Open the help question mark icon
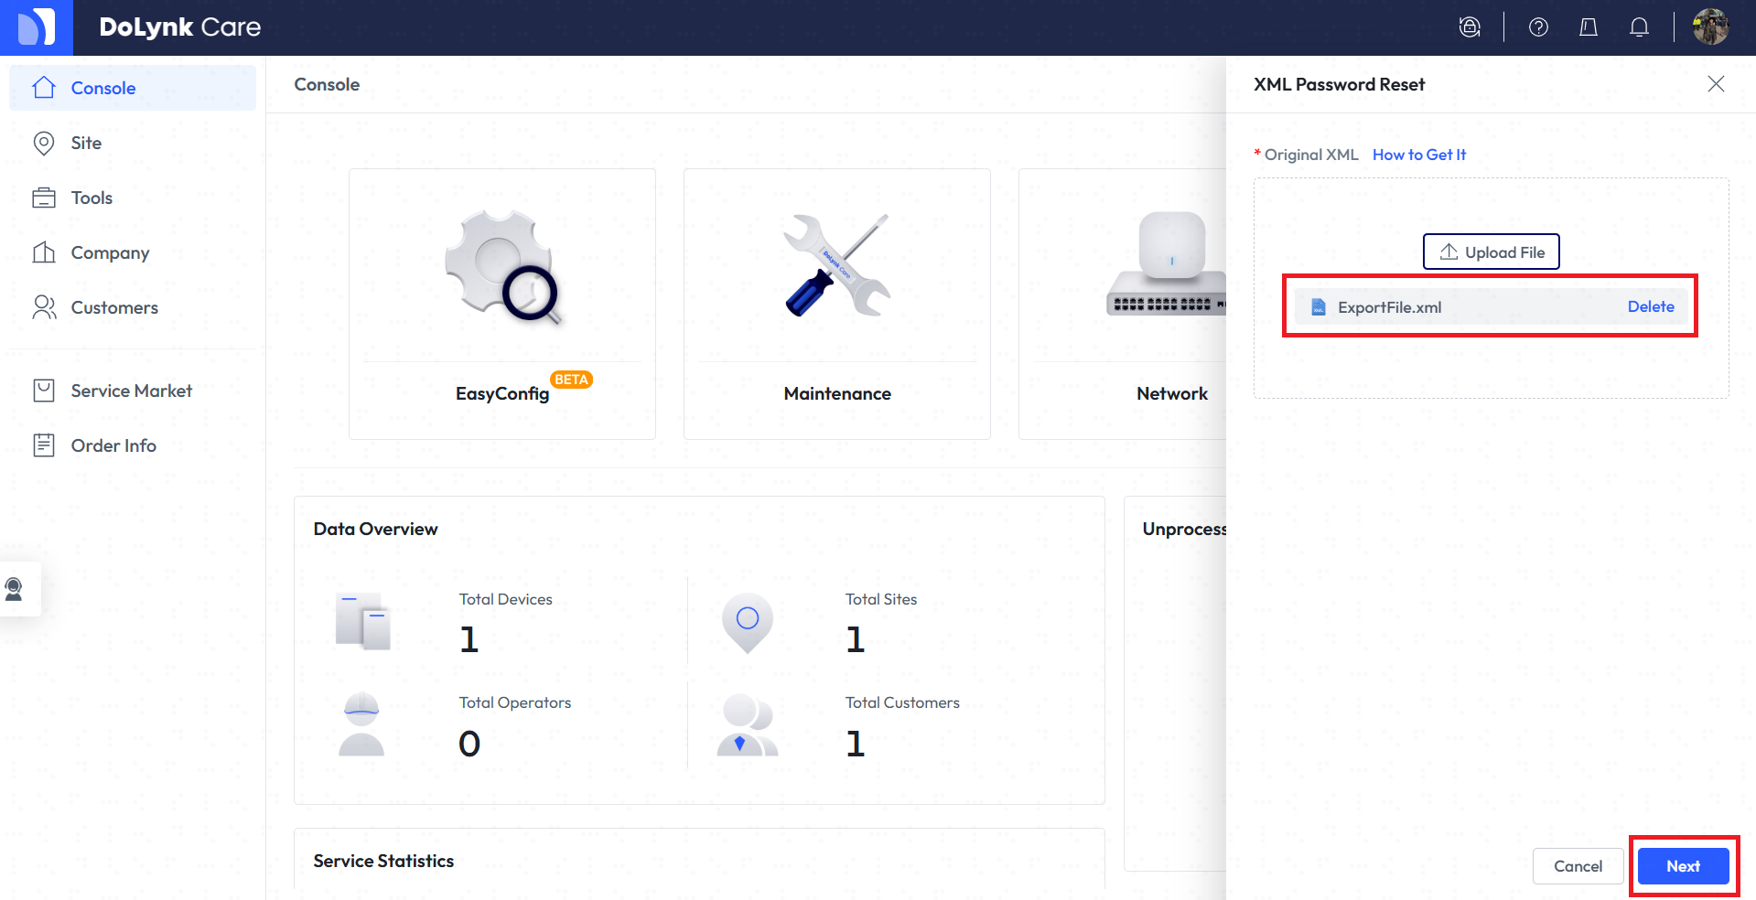Screen dimensions: 1756x900 click(1538, 27)
